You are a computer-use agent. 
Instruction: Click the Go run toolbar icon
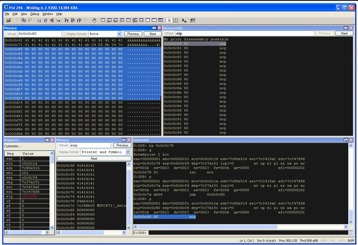pos(39,20)
